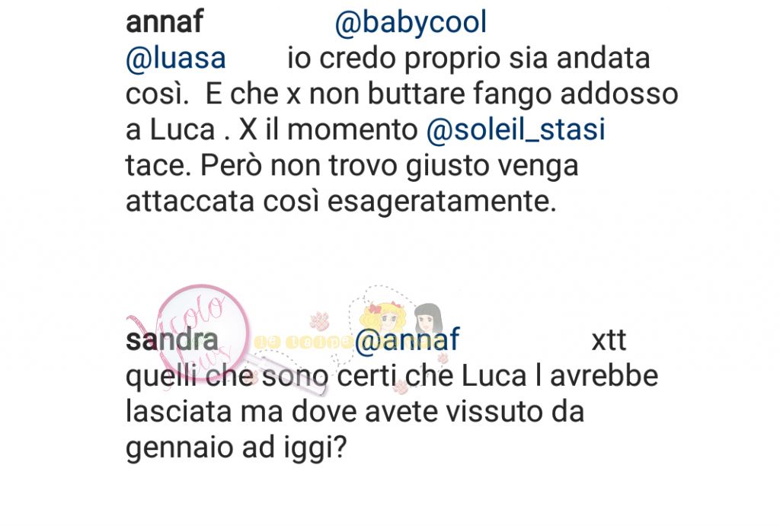The image size is (780, 526).
Task: Open the annaf commenter profile
Action: click(165, 22)
